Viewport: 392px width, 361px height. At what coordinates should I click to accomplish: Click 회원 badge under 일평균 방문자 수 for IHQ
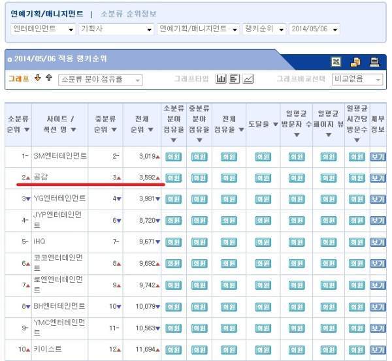click(297, 242)
